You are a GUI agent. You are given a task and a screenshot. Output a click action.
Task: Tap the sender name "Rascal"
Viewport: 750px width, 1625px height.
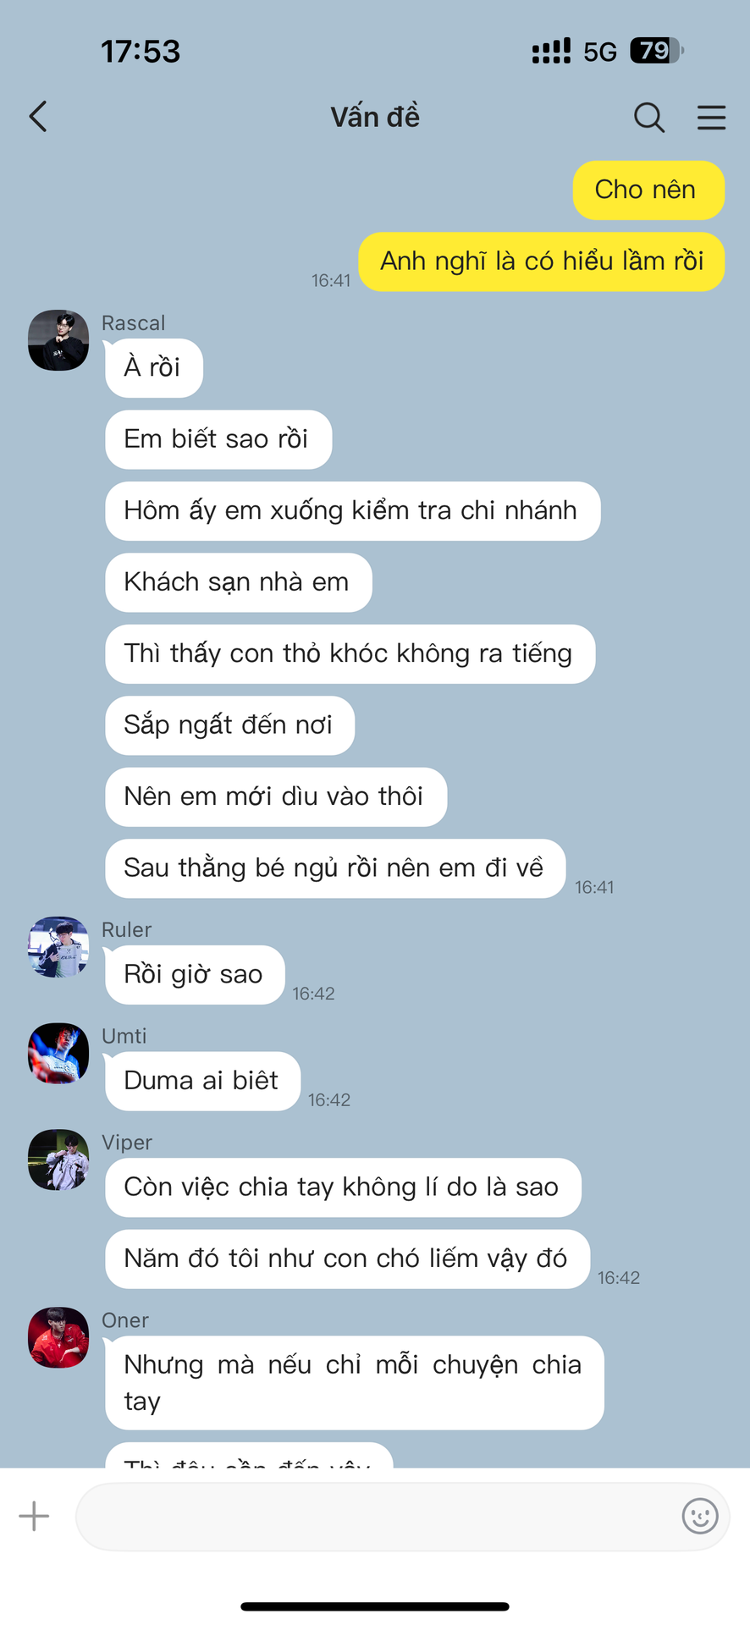click(133, 323)
